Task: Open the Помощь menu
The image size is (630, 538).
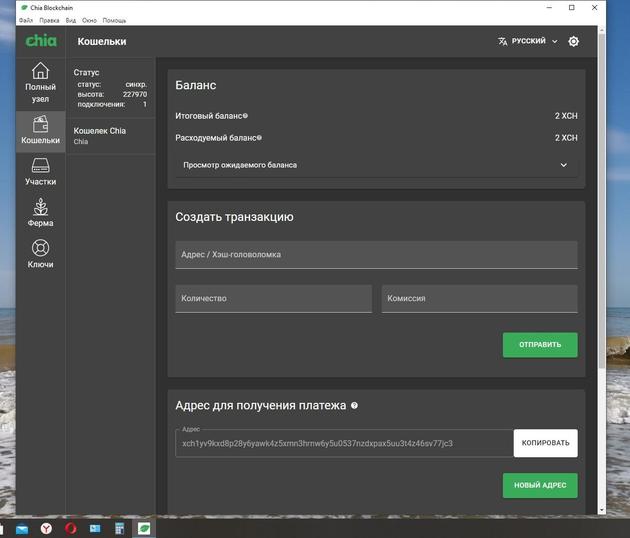Action: coord(114,20)
